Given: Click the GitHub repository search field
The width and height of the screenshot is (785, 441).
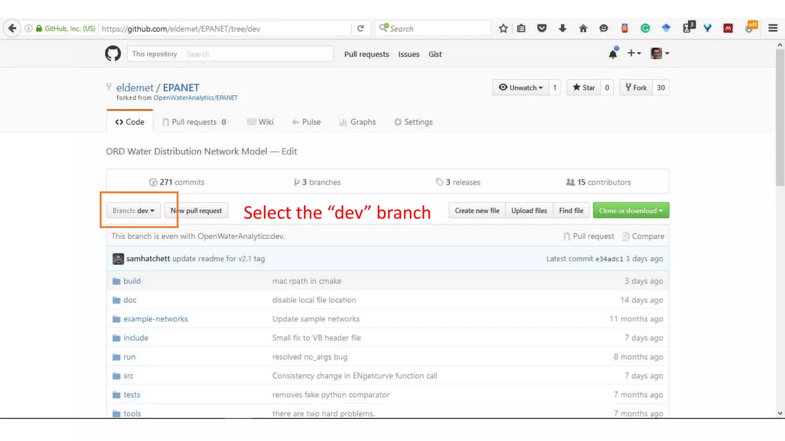Looking at the screenshot, I should (257, 54).
